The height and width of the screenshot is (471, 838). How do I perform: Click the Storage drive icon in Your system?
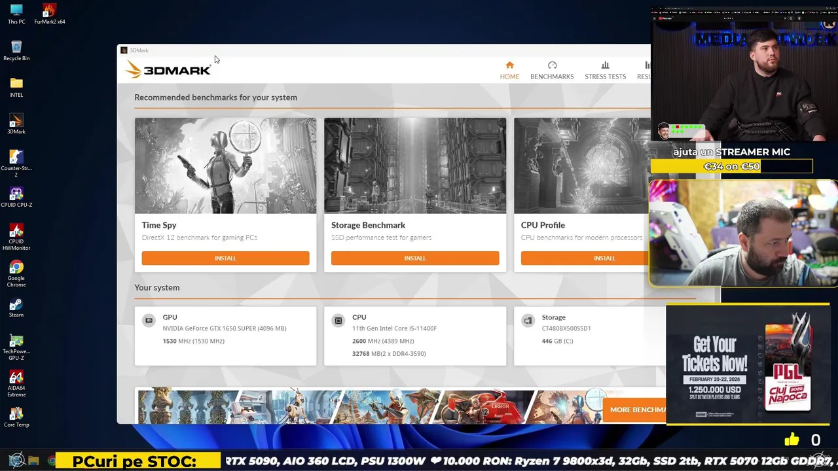click(528, 321)
